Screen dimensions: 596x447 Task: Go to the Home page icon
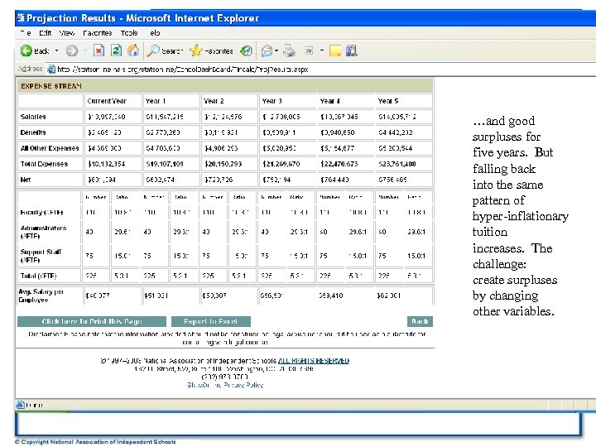133,50
